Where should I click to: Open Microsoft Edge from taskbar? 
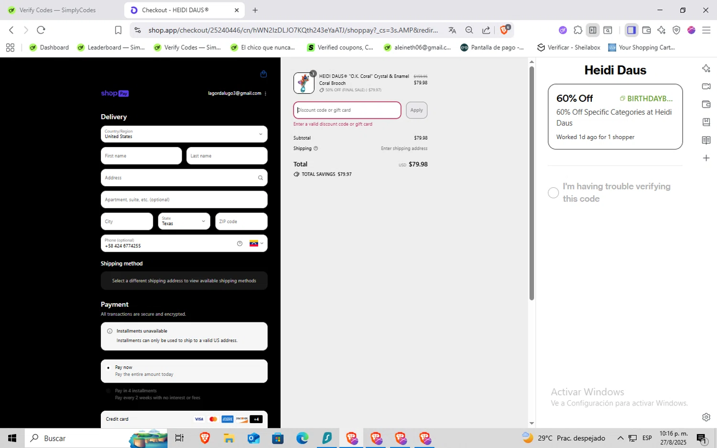pos(302,438)
